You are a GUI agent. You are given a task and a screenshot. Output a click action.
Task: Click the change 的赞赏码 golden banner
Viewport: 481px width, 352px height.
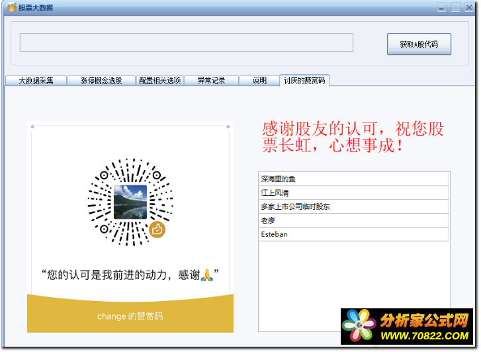coord(130,314)
